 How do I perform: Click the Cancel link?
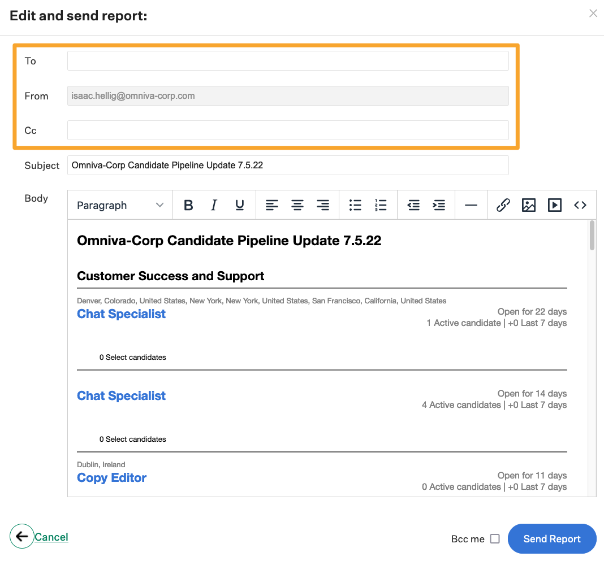coord(51,537)
